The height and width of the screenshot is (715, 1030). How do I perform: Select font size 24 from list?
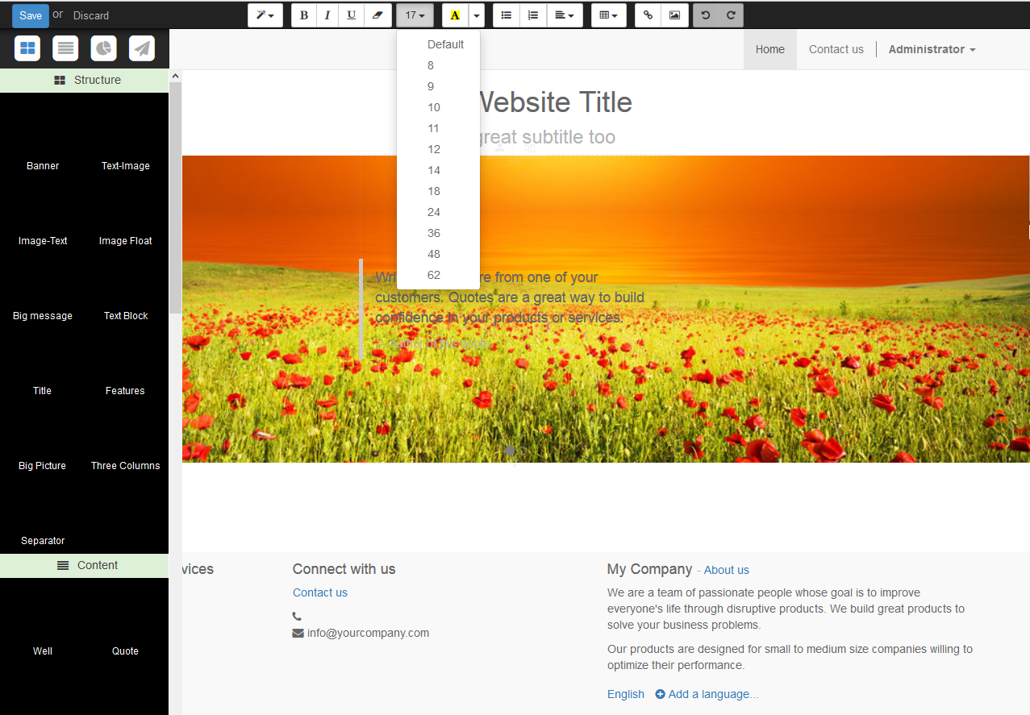coord(434,212)
